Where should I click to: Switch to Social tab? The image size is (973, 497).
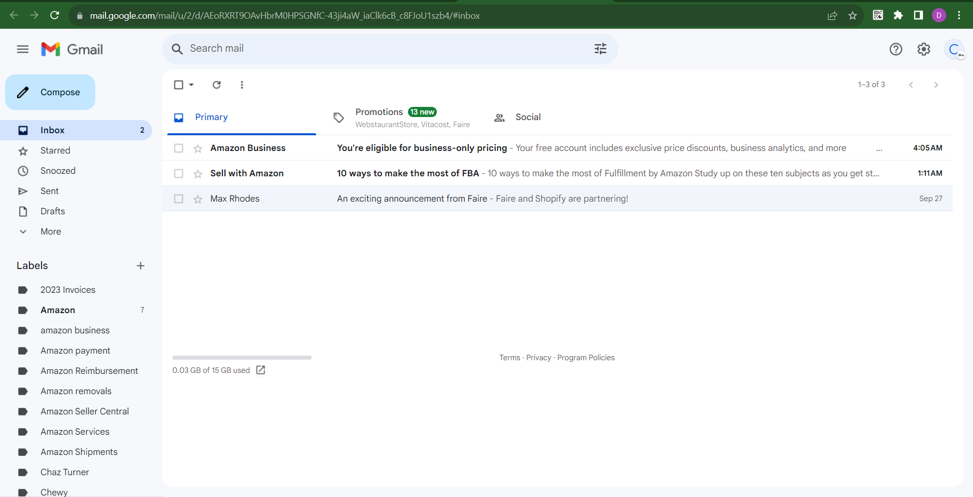tap(562, 118)
